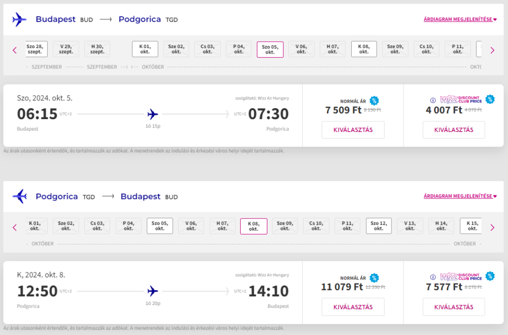Show later return dates with right arrow
Screen dimensions: 508x335
tap(493, 227)
